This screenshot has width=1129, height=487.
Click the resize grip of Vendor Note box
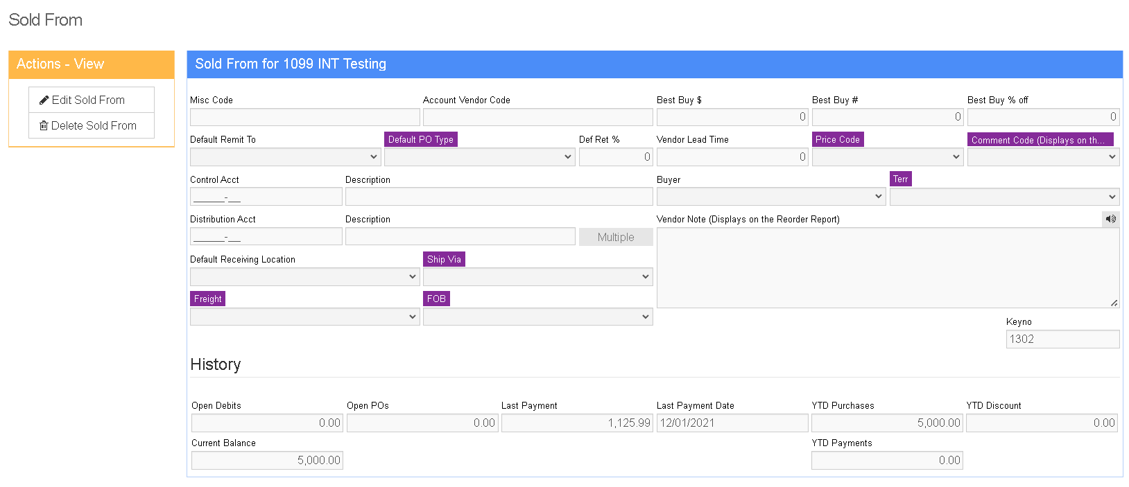(x=1114, y=303)
